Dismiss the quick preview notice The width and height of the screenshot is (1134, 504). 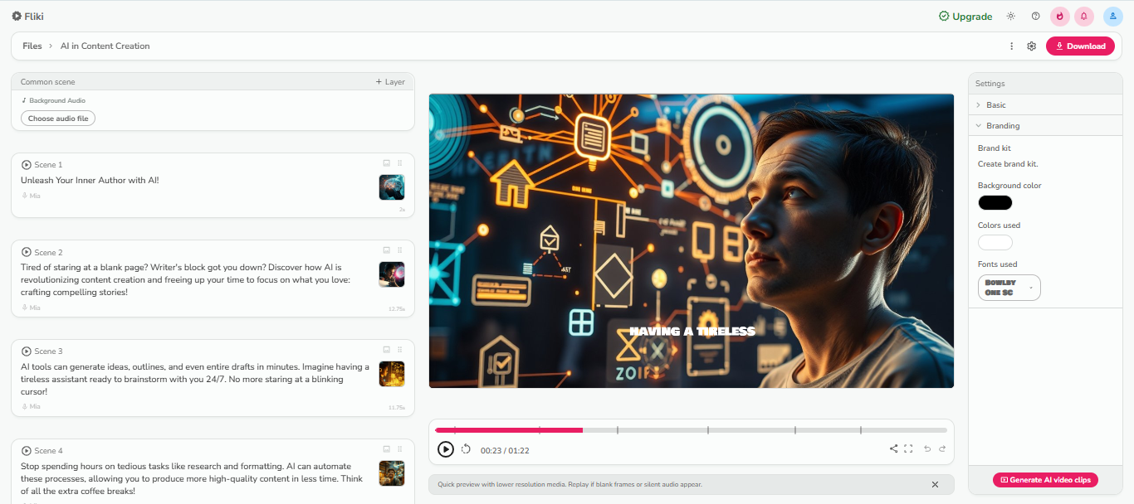tap(935, 484)
